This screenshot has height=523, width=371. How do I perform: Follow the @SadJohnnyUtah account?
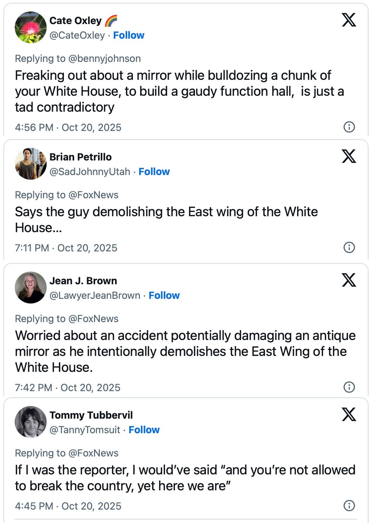coord(154,172)
